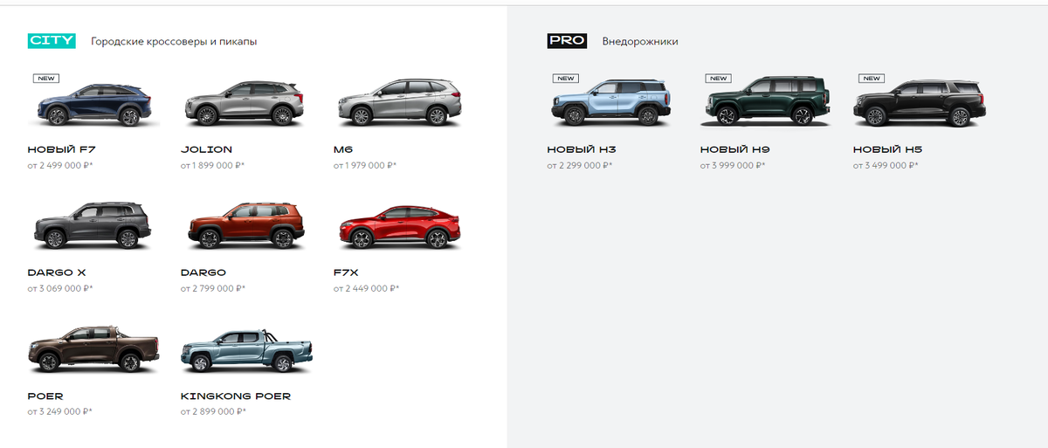Click the green Новый H9 car image
This screenshot has width=1048, height=448.
click(x=765, y=102)
